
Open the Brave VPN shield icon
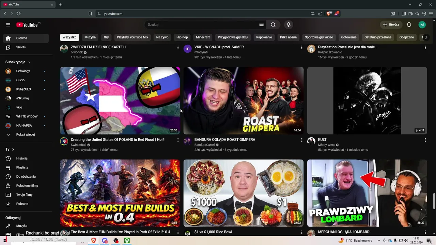[x=424, y=14]
